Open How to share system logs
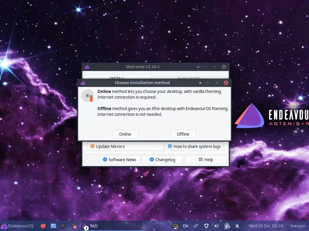Viewport: 309px width, 231px height. (x=194, y=146)
